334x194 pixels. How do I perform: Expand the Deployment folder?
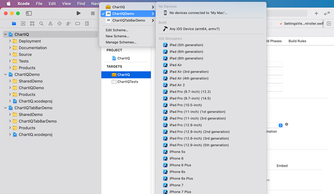pos(10,41)
